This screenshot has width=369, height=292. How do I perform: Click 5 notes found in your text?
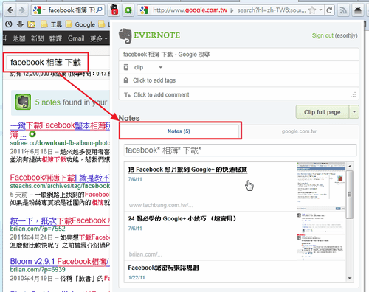click(x=71, y=102)
